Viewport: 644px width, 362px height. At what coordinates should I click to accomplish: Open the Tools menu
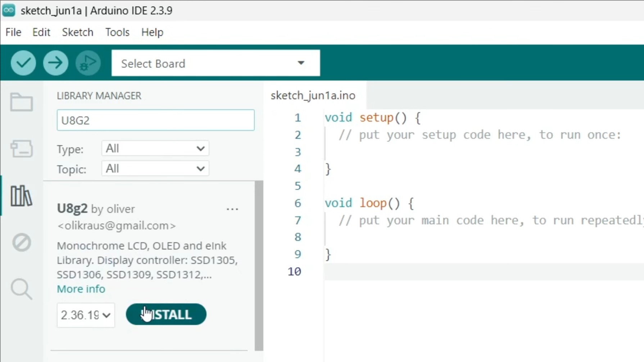coord(117,32)
